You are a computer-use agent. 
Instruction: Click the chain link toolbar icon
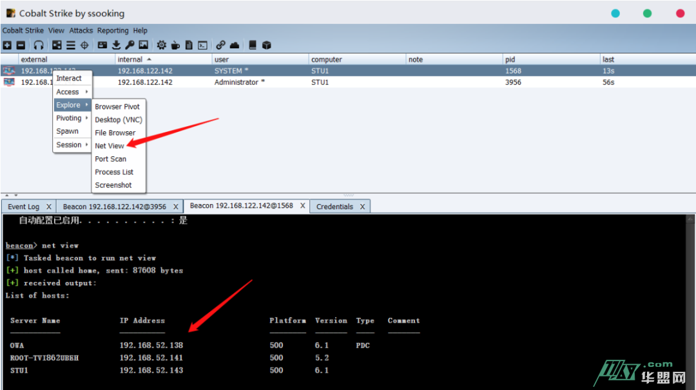click(220, 45)
